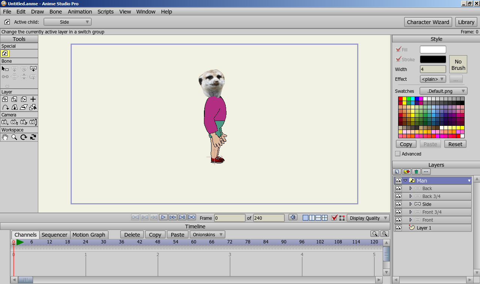Select the Scale Layer tool
Viewport: 480px width, 284px height.
pos(14,100)
